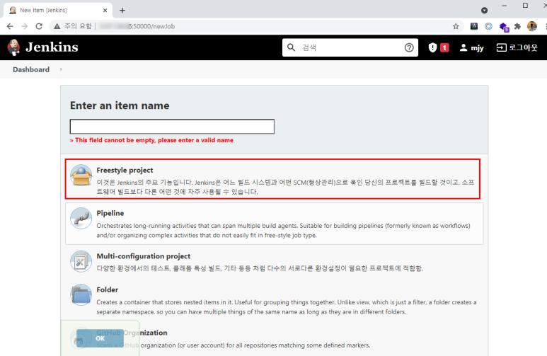Go forward in browser history
The width and height of the screenshot is (547, 356).
(25, 26)
